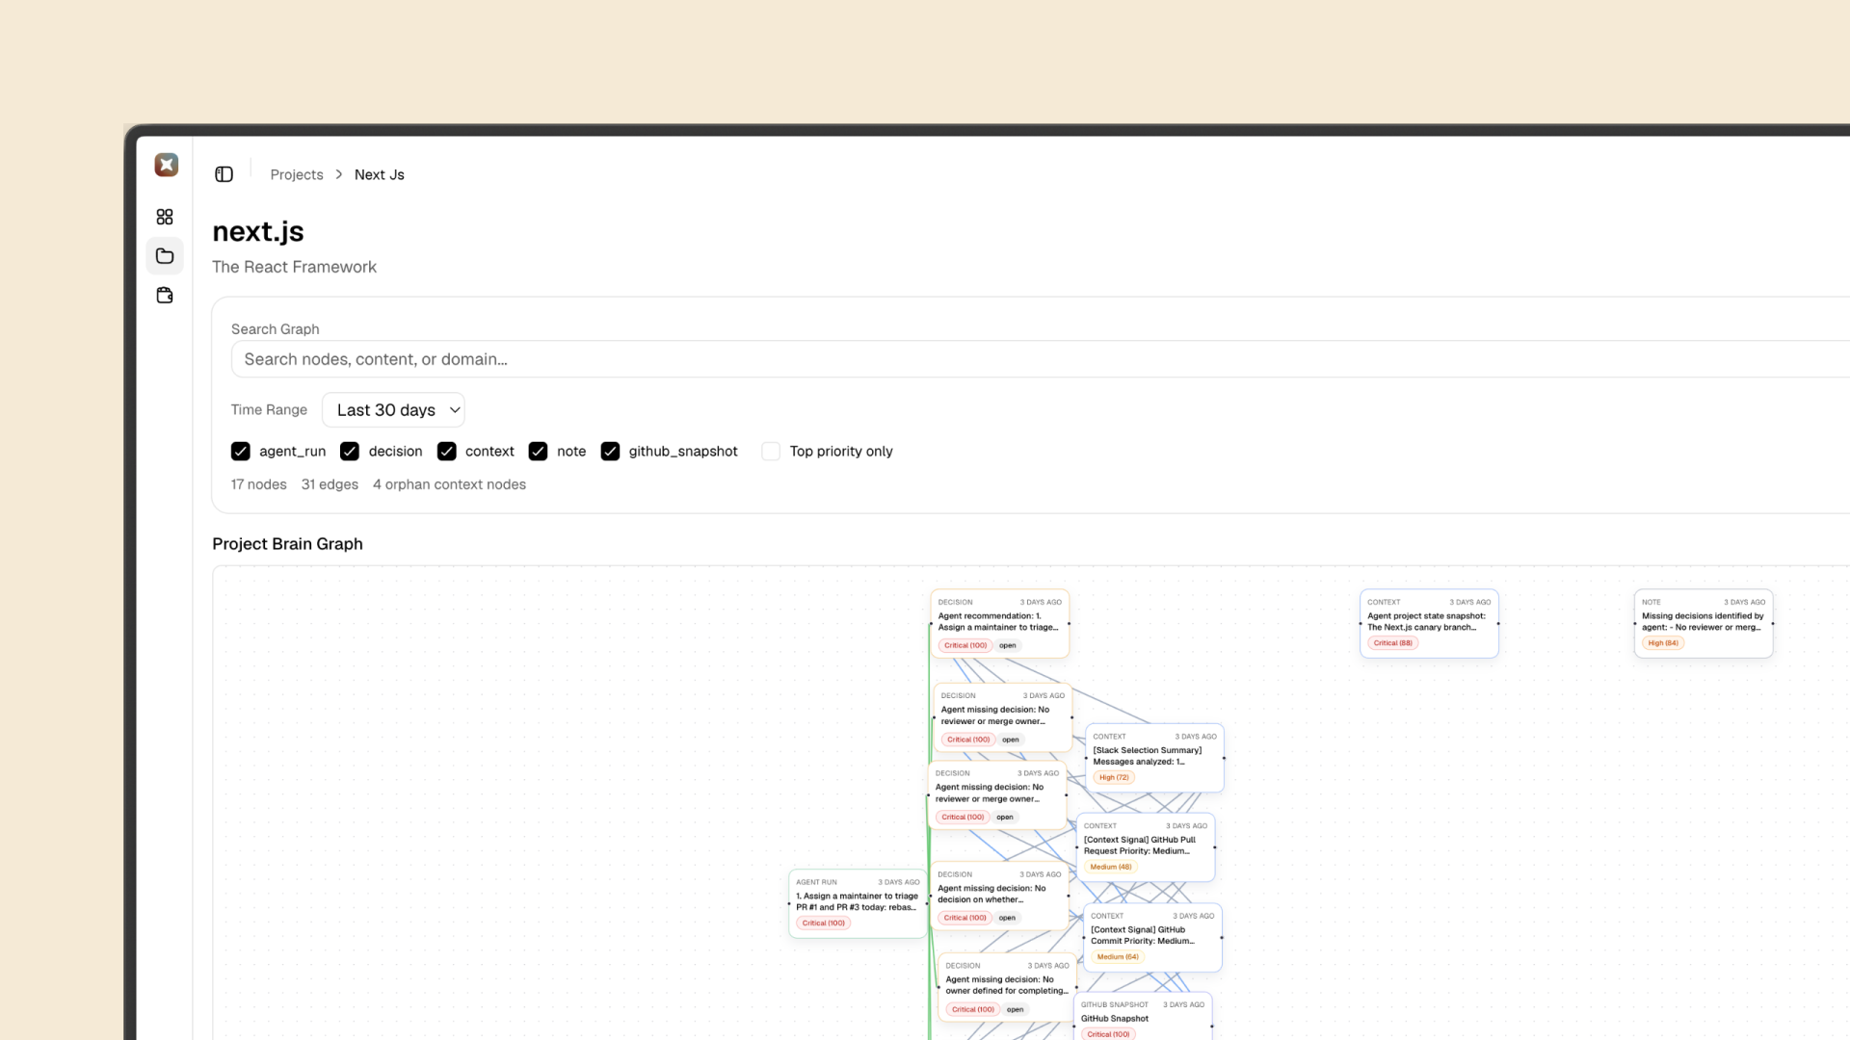Open the archive icon at sidebar bottom

click(x=165, y=296)
